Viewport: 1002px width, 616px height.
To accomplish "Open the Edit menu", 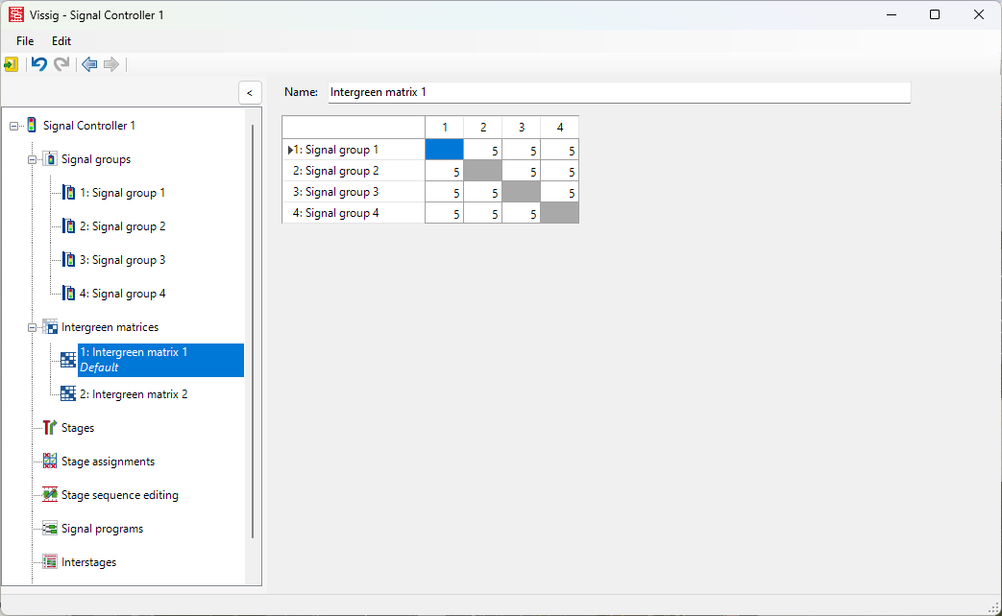I will click(x=61, y=41).
